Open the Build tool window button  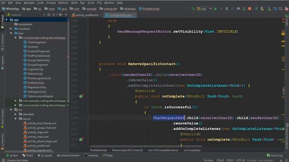[107, 155]
